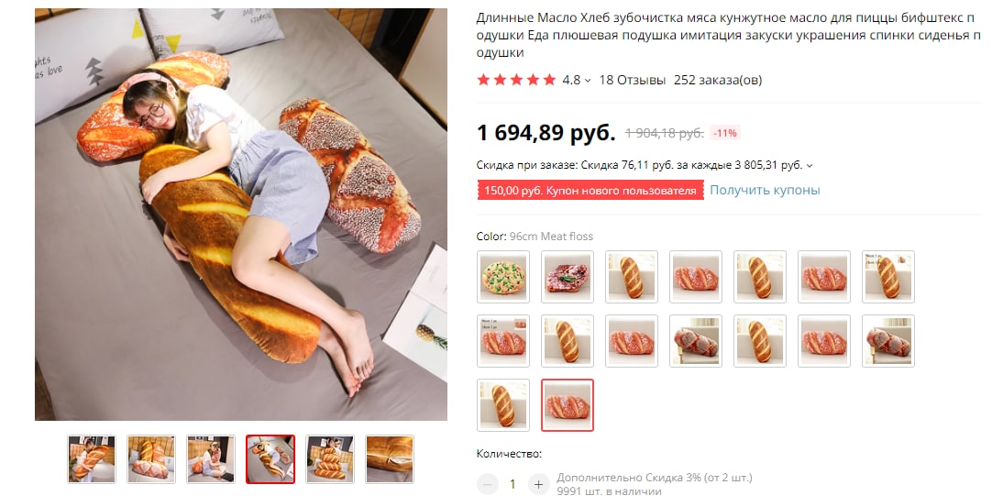This screenshot has width=1003, height=496.
Task: Select the raw steak pillow variant
Action: coord(568,277)
